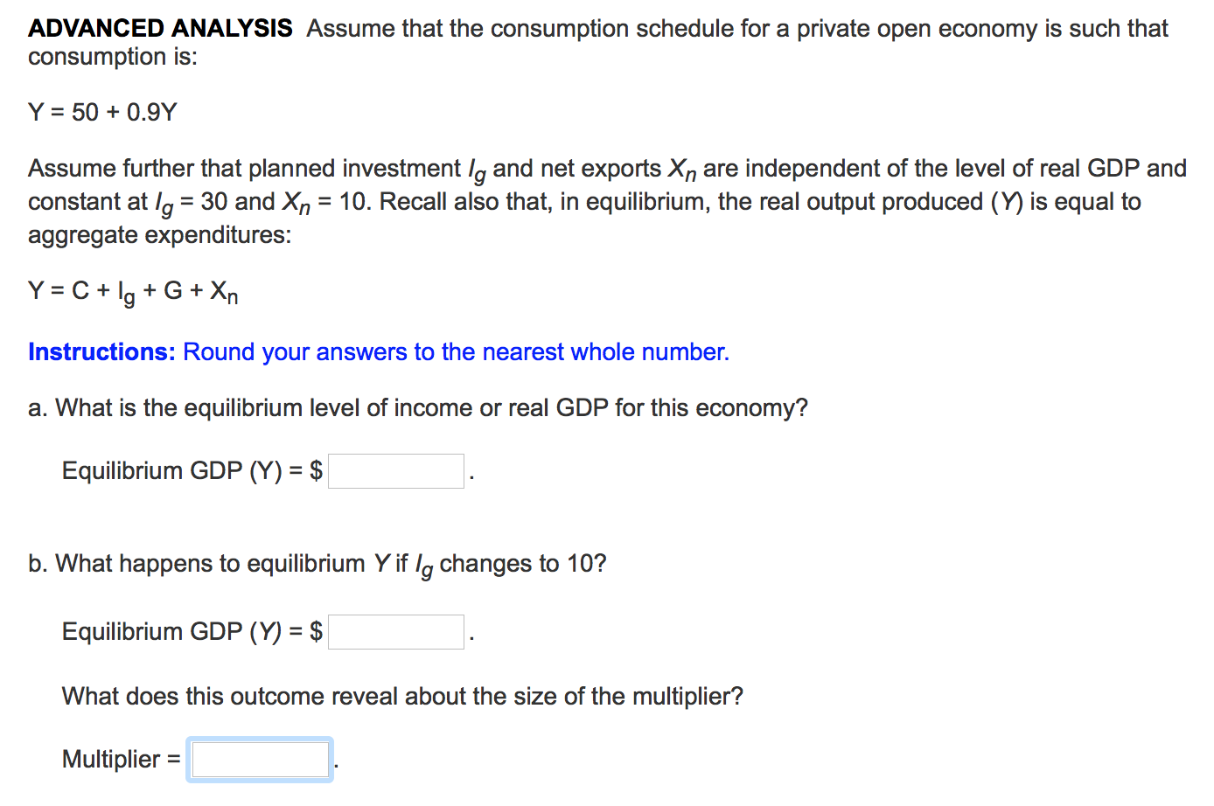Focus the Multiplier answer field
Viewport: 1214px width, 806px height.
coord(260,759)
